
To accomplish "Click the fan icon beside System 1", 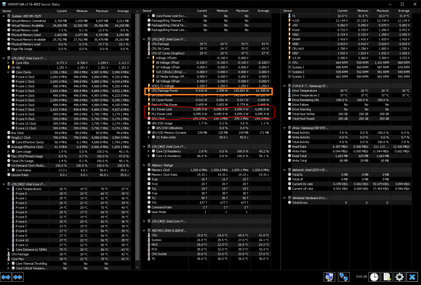I will coord(289,67).
